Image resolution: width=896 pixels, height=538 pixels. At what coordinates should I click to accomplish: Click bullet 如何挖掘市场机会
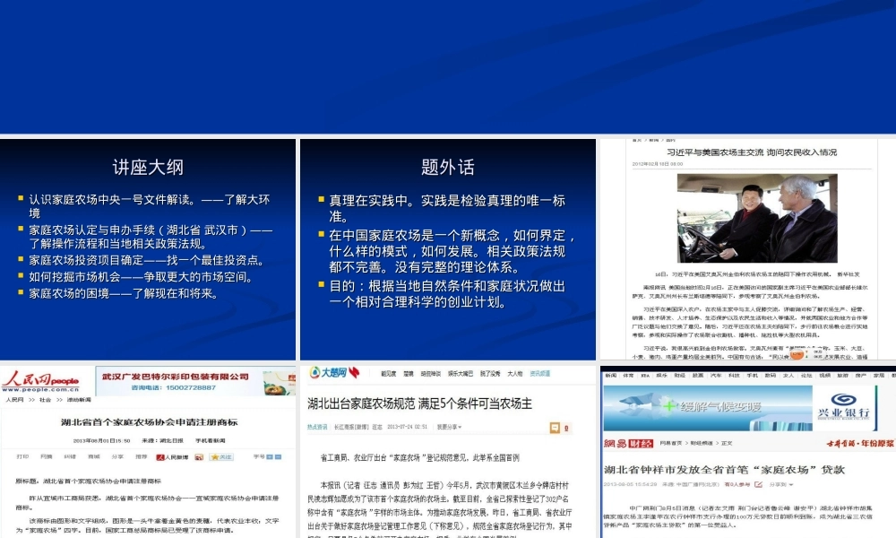click(x=142, y=277)
